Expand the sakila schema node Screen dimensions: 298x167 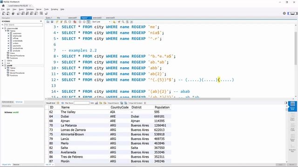click(3, 61)
